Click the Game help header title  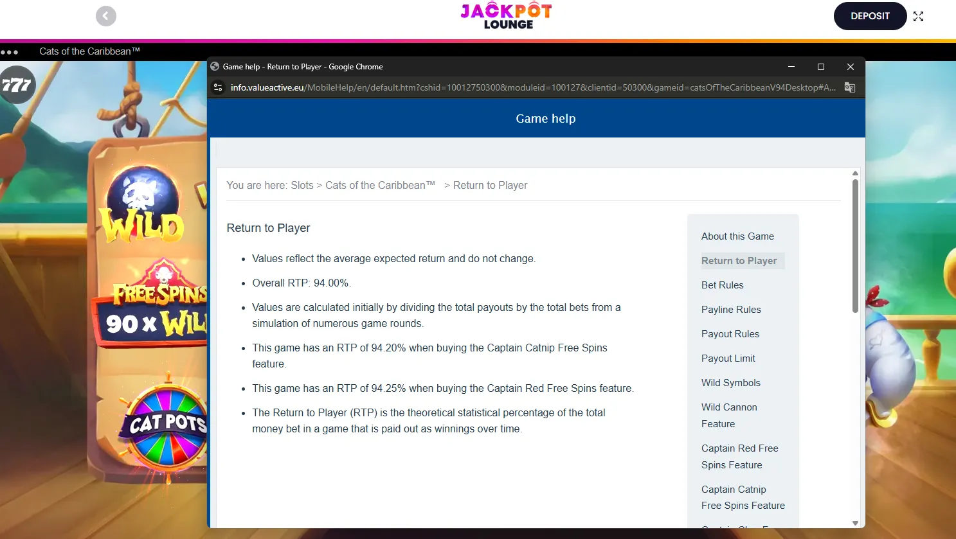[x=546, y=119]
